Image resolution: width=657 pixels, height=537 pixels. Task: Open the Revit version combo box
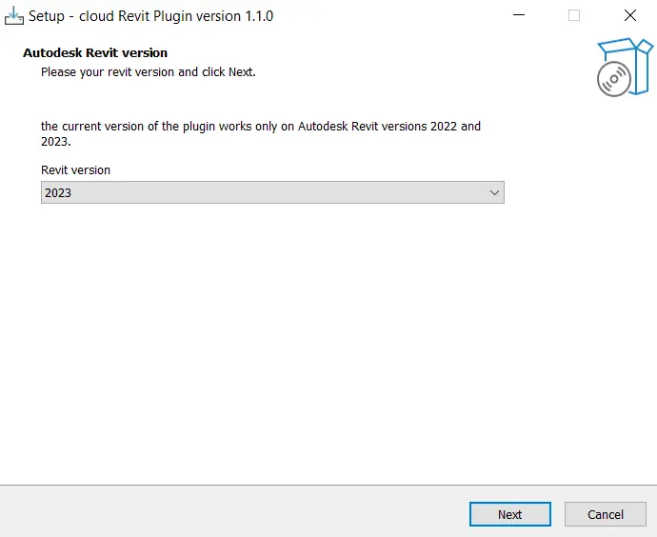tap(272, 192)
